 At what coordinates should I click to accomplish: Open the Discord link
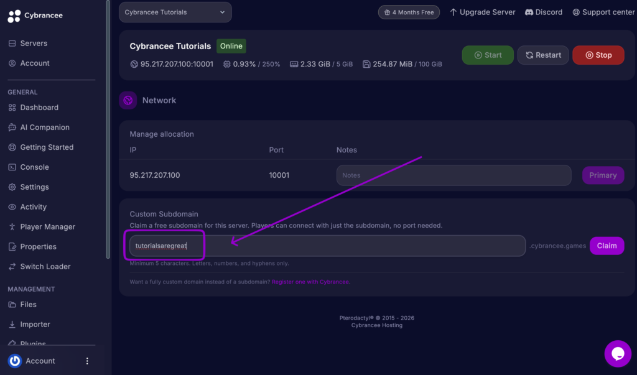(x=544, y=12)
